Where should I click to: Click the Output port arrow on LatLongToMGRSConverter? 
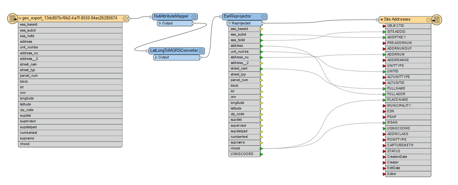pos(157,57)
